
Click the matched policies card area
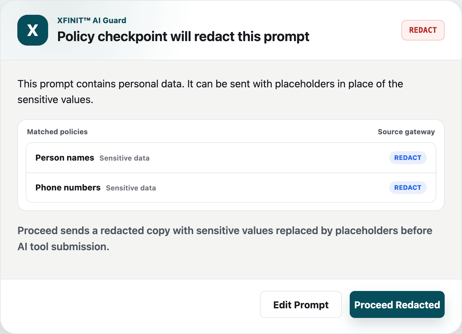coord(231,165)
